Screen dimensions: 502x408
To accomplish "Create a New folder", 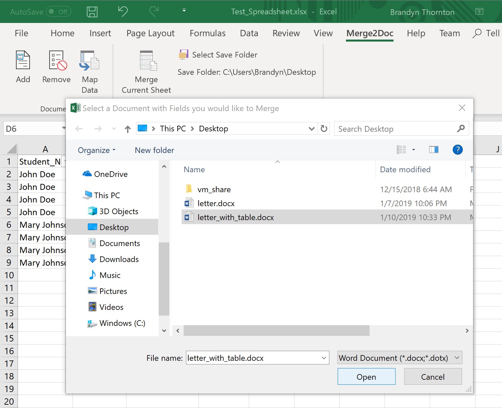I will (154, 150).
